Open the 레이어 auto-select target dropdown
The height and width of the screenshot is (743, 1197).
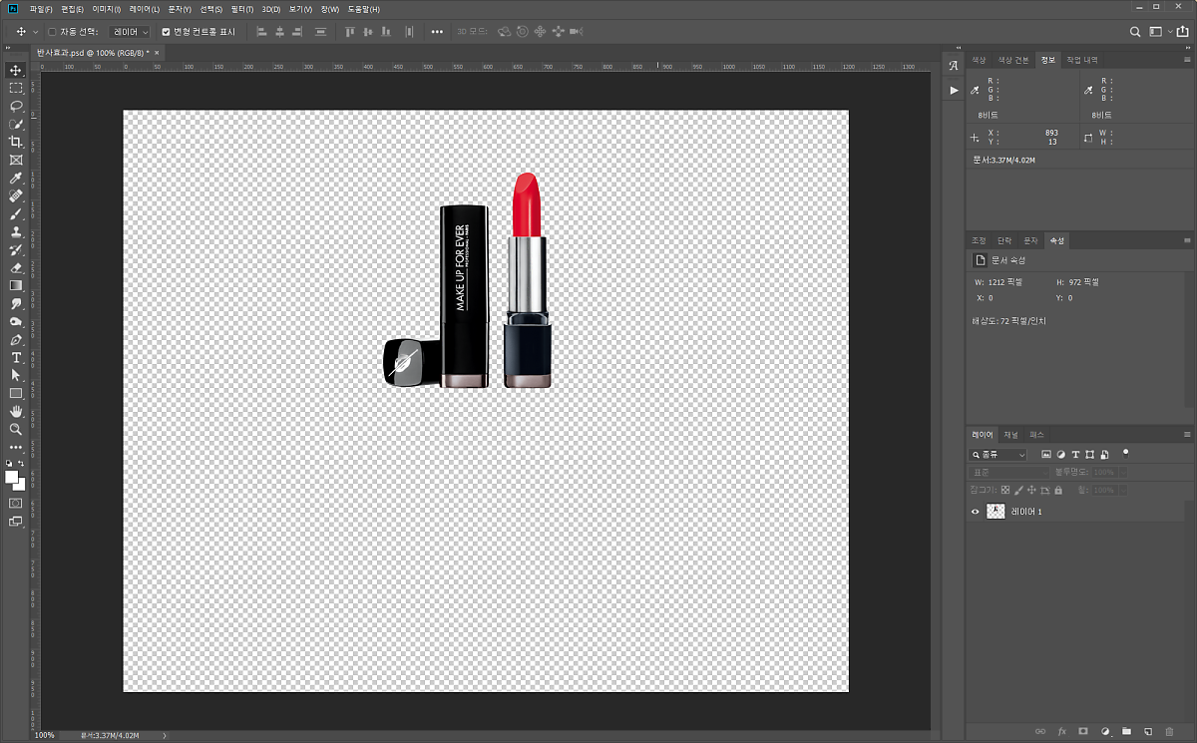pos(130,32)
